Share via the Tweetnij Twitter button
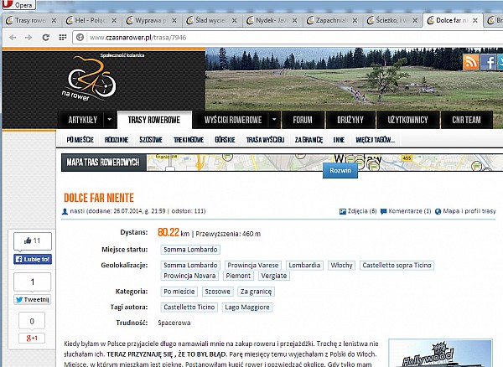The width and height of the screenshot is (503, 367). coord(33,299)
